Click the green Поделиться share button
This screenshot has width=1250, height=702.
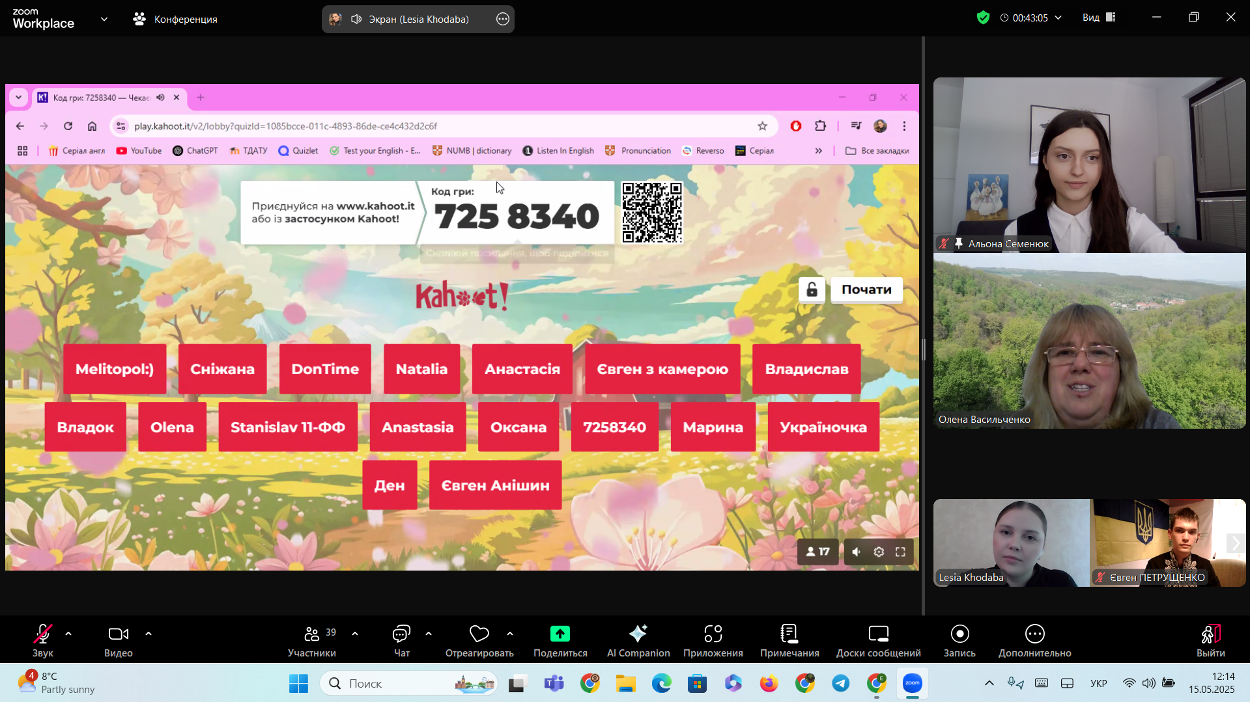(x=560, y=640)
